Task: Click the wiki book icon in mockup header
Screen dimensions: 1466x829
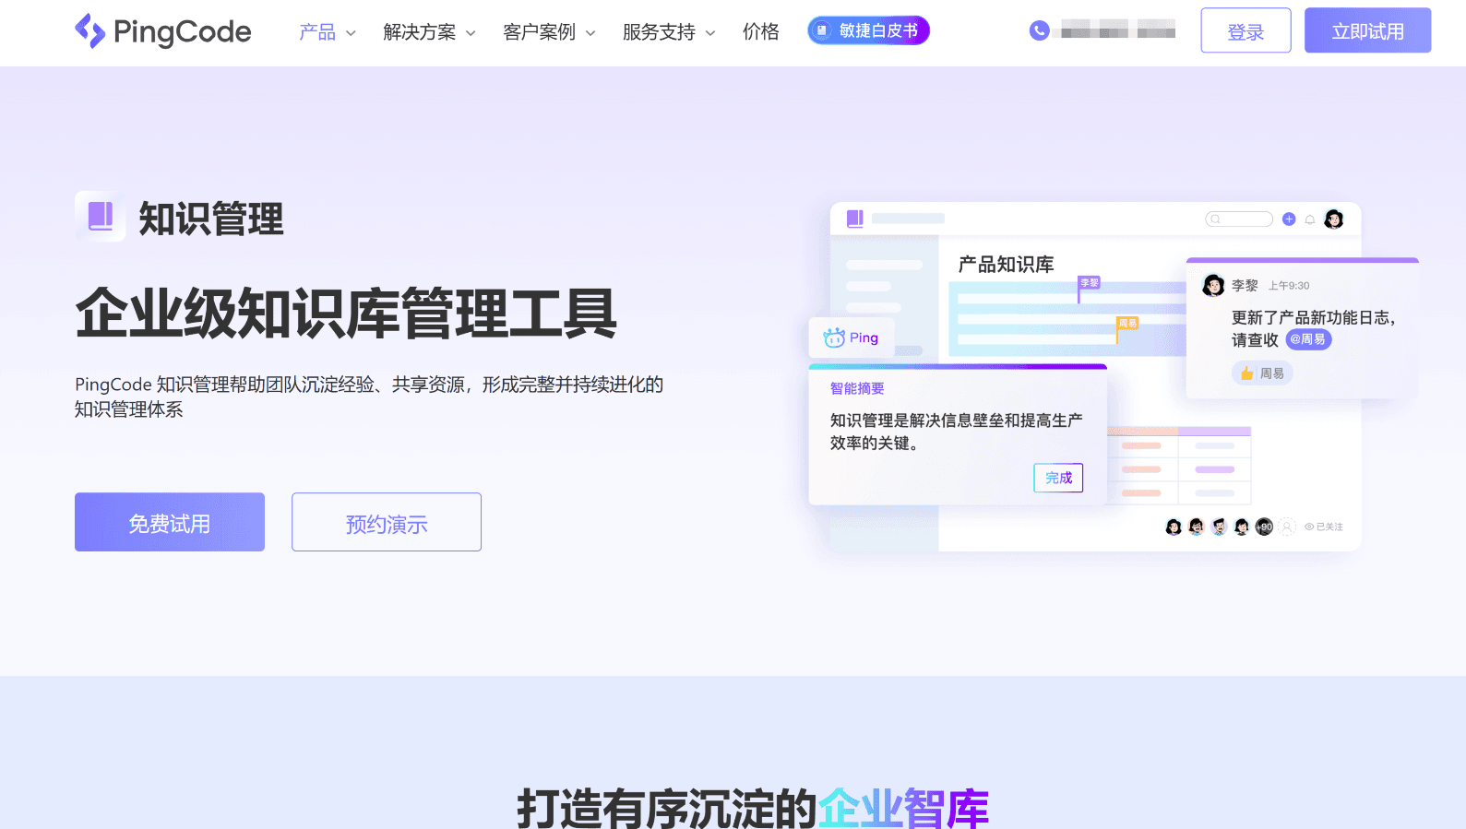Action: tap(855, 219)
